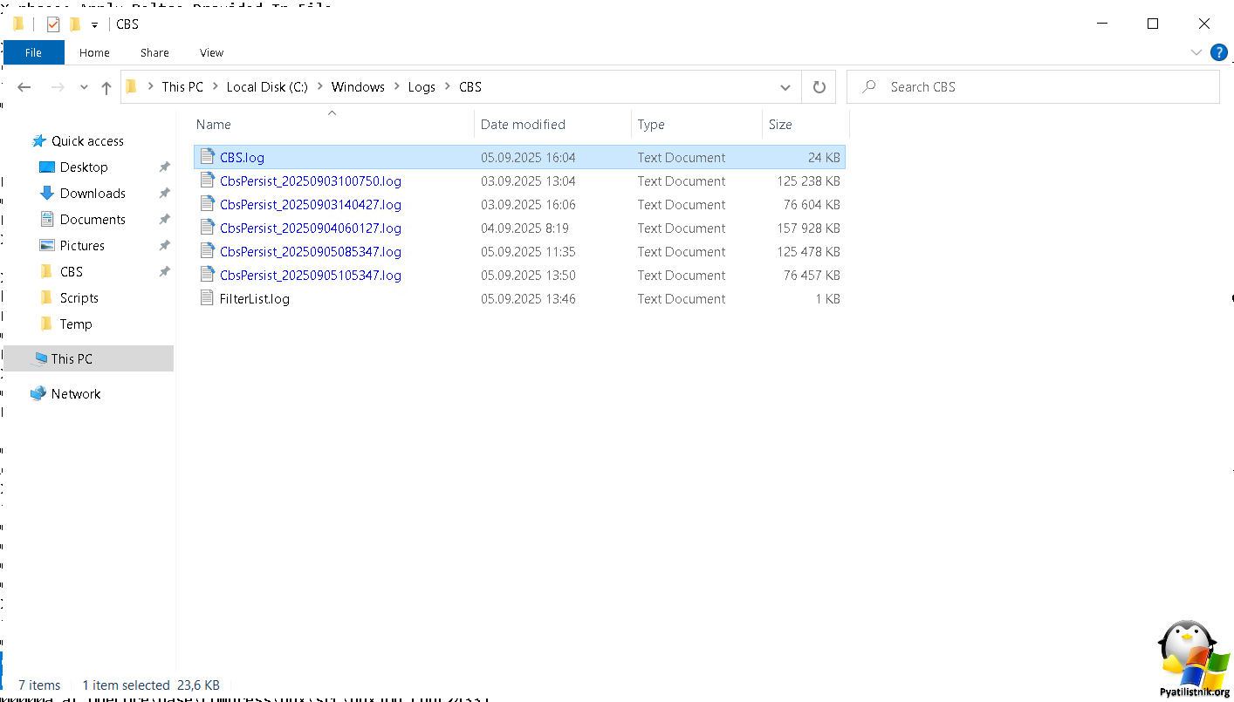Viewport: 1234px width, 702px height.
Task: Open the address bar history dropdown
Action: coord(785,87)
